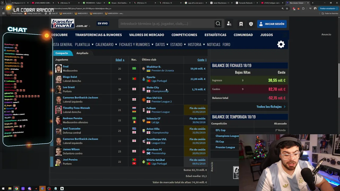Open the .com.ar country selector arrow

tap(90, 26)
